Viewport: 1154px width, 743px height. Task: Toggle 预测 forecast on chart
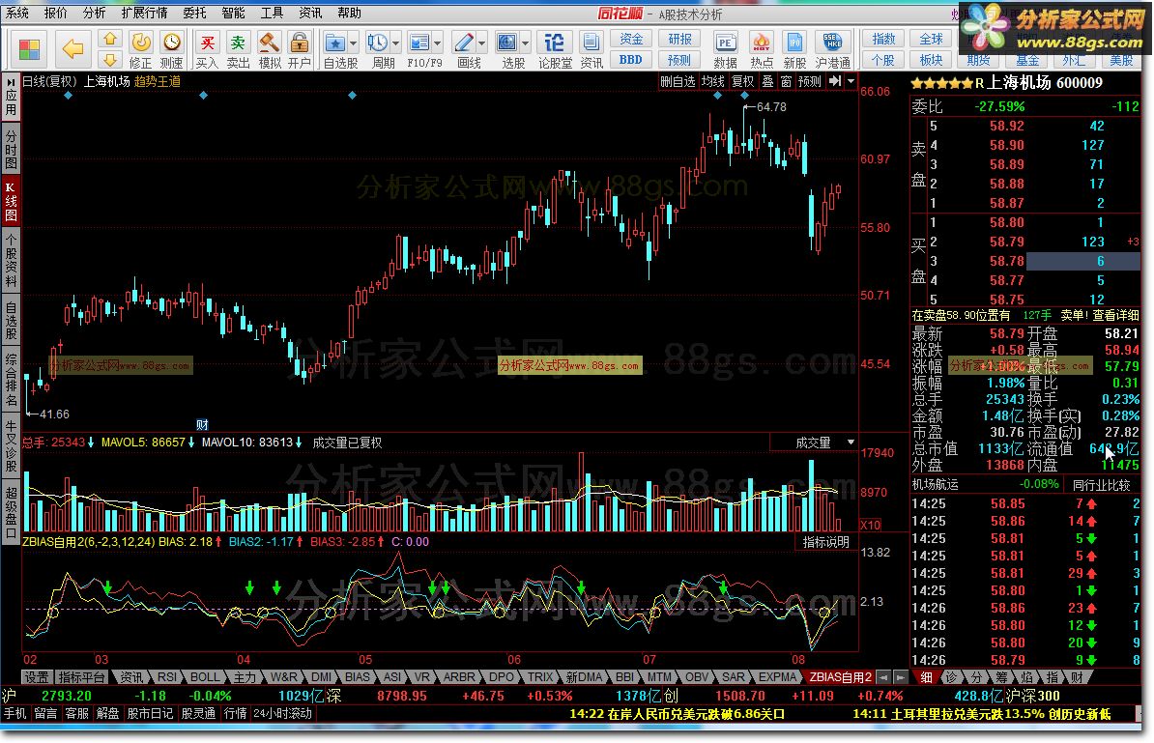tap(810, 82)
